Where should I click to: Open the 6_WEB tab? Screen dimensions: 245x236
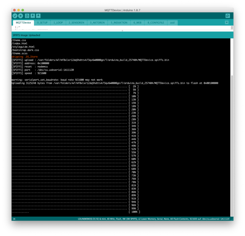pyautogui.click(x=137, y=23)
